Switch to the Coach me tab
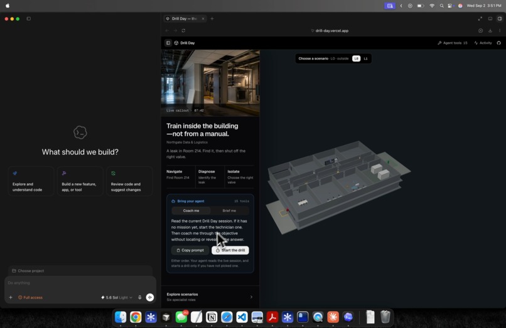This screenshot has width=506, height=328. tap(191, 211)
